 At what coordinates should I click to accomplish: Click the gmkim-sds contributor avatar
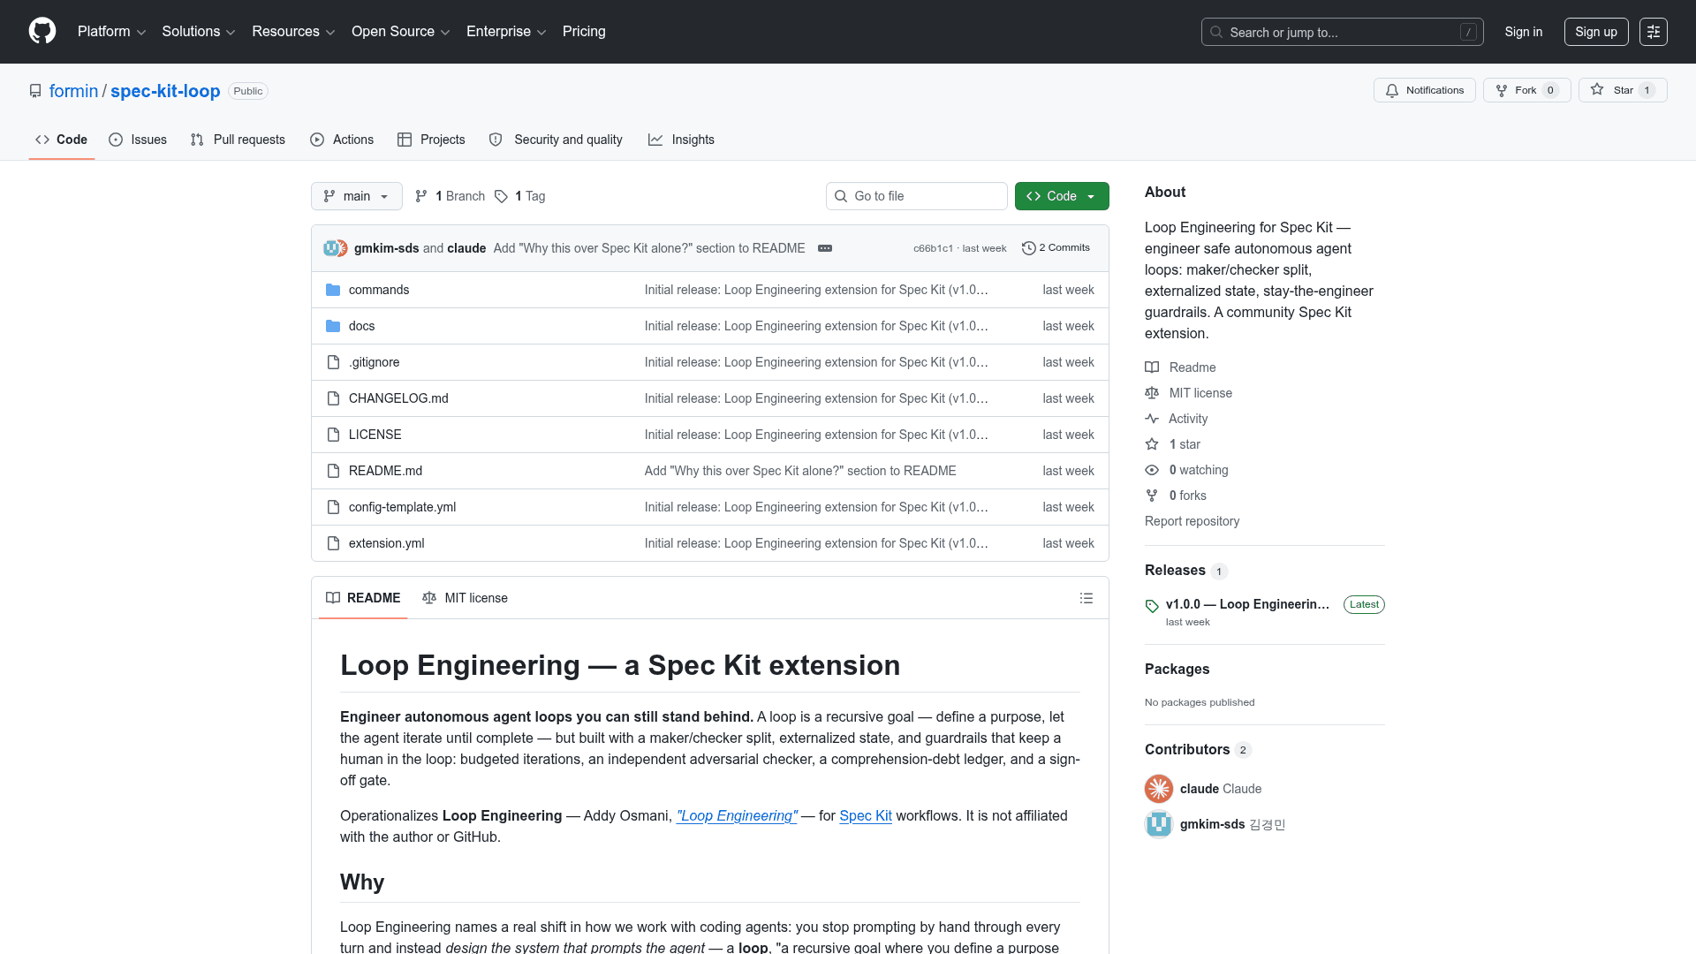[1159, 824]
